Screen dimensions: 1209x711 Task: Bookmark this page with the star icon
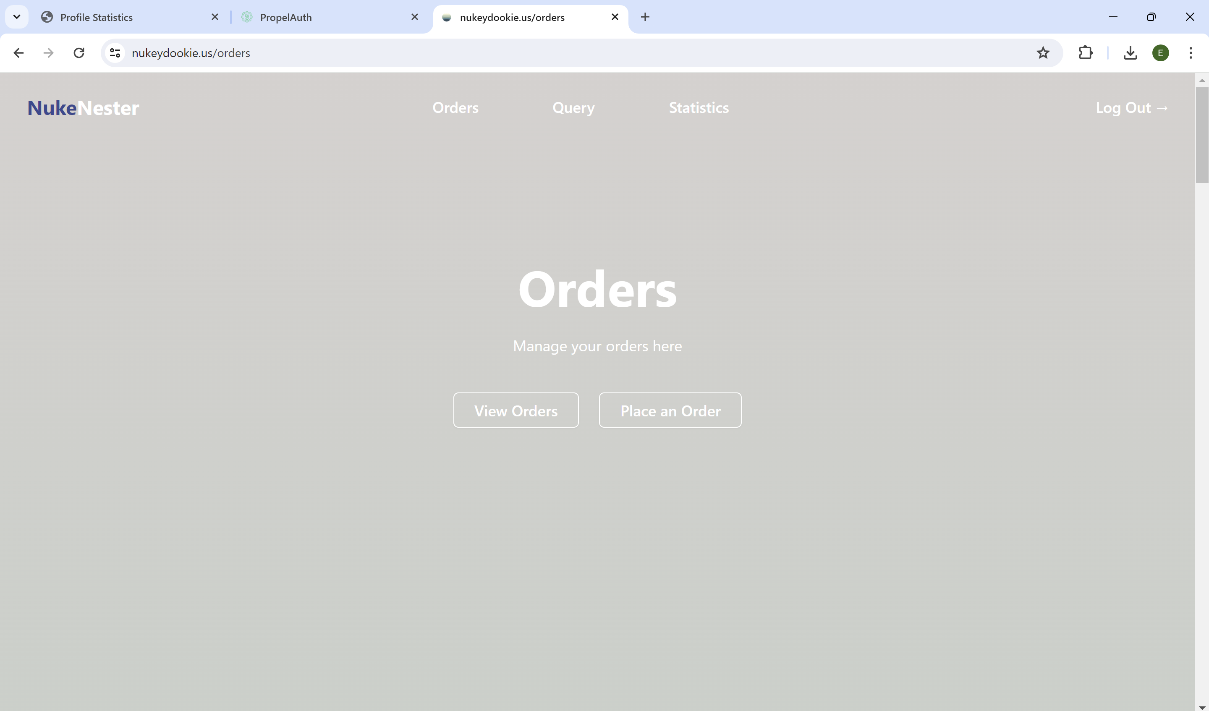pos(1042,53)
